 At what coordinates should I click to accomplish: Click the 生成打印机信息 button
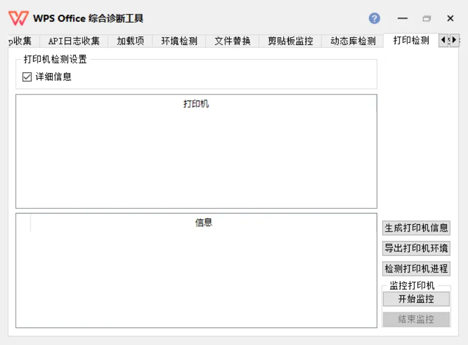(416, 228)
